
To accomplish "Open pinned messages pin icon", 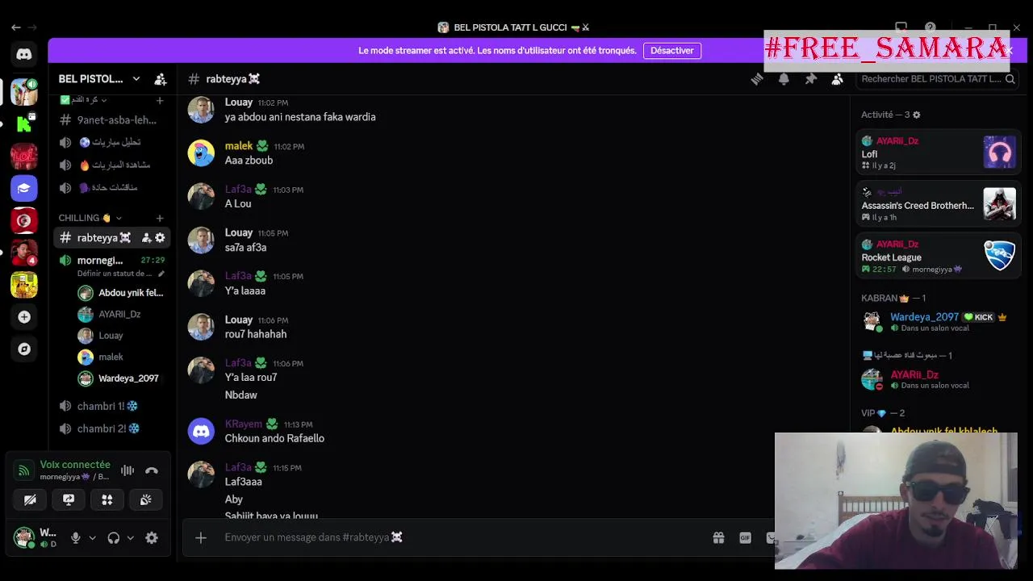I will pos(810,79).
